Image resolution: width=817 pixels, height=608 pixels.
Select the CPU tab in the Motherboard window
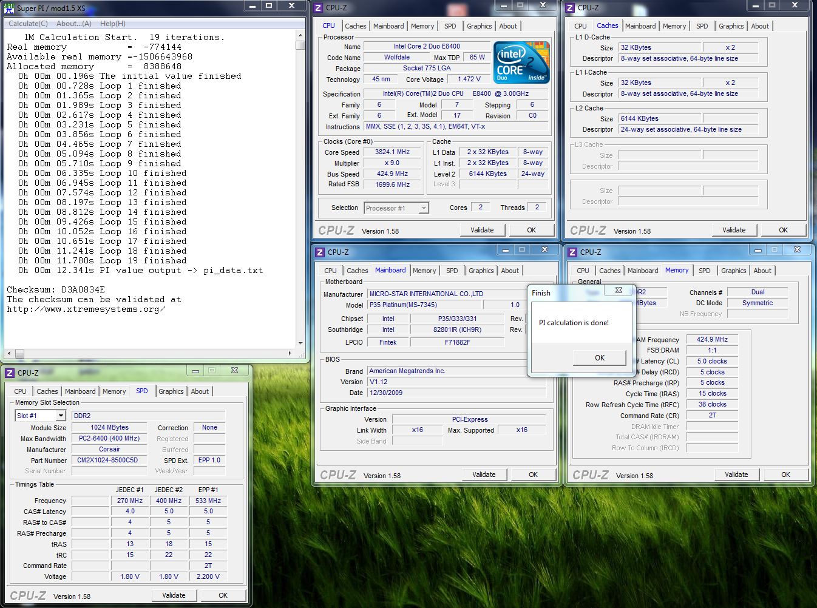coord(331,271)
